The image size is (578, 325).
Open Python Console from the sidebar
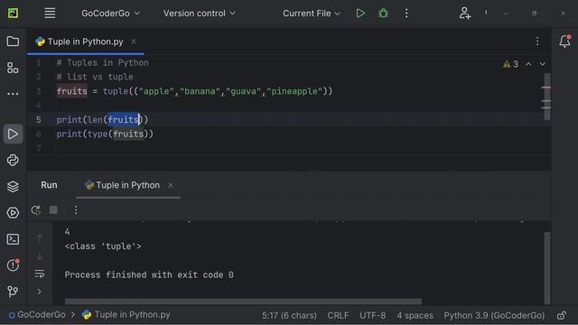[13, 161]
